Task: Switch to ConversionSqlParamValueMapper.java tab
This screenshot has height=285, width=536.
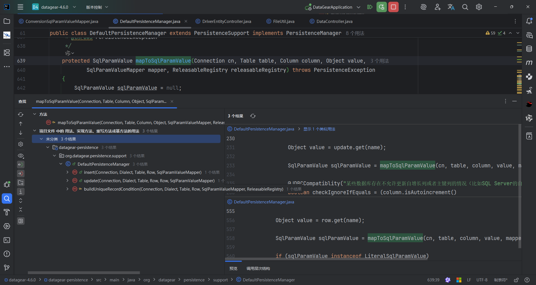Action: (59, 21)
